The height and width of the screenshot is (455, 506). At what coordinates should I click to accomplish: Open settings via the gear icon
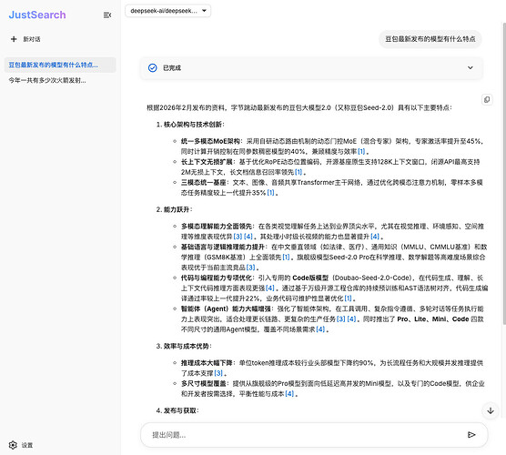(x=13, y=445)
